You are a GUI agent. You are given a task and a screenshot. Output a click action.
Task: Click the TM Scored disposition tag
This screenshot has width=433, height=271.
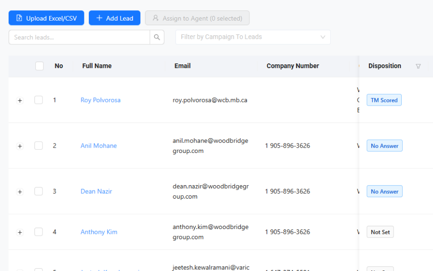[x=384, y=100]
